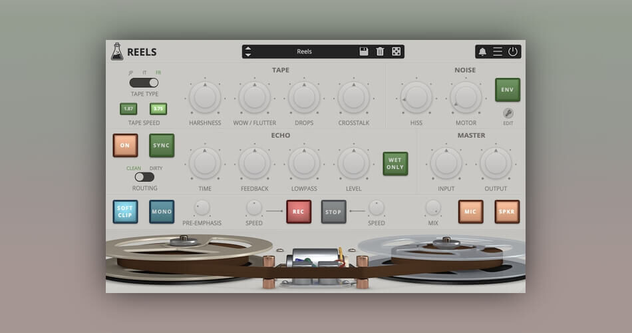
Task: Turn off the Echo ON button
Action: [125, 145]
